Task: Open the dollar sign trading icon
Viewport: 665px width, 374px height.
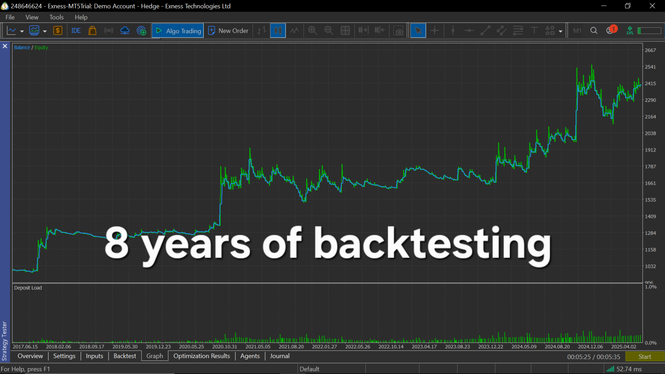Action: click(57, 30)
